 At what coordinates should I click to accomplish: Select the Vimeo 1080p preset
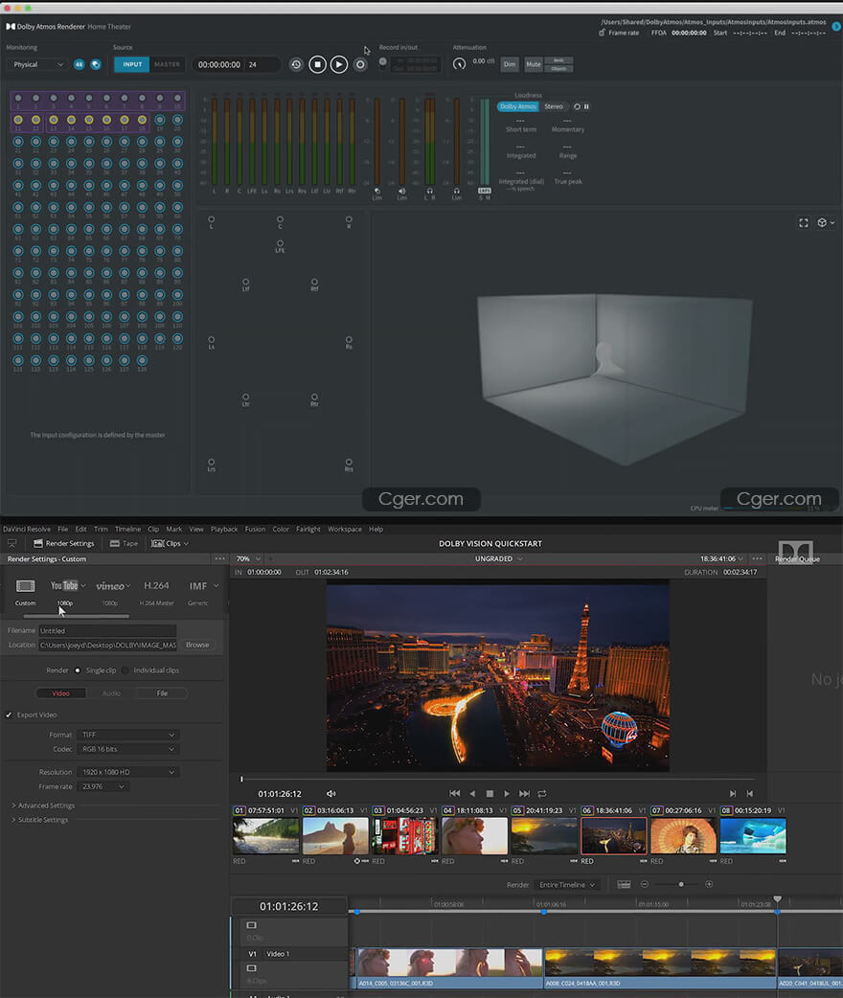pyautogui.click(x=109, y=585)
